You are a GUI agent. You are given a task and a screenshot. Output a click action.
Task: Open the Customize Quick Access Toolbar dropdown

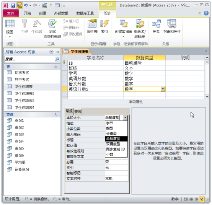coord(64,6)
